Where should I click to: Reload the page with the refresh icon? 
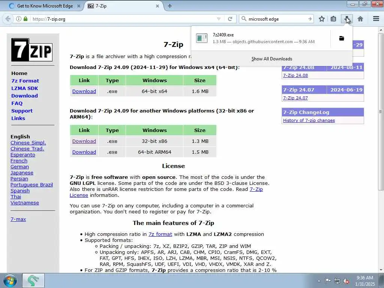click(x=230, y=19)
